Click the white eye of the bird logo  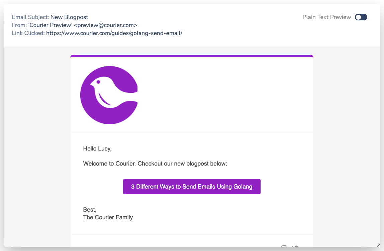tap(98, 82)
